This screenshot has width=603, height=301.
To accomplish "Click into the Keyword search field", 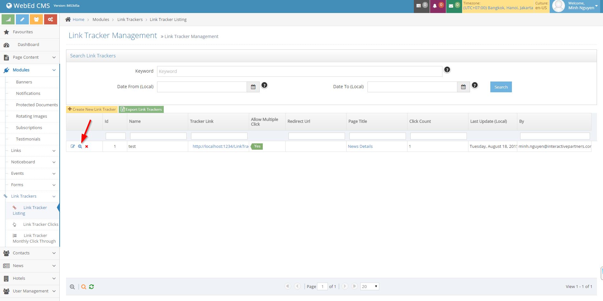I will click(299, 71).
